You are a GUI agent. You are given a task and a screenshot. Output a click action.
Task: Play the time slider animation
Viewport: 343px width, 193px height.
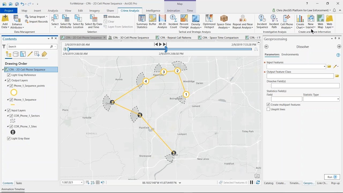click(160, 44)
